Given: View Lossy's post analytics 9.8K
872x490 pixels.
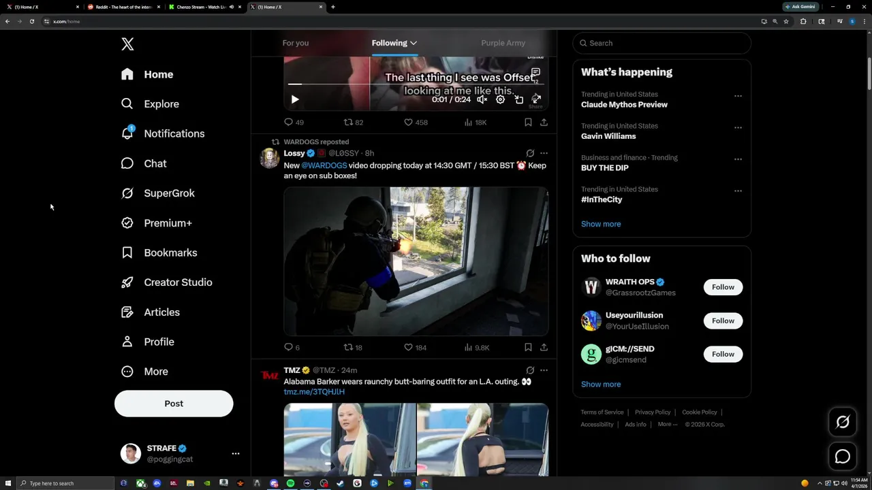Looking at the screenshot, I should (x=477, y=347).
